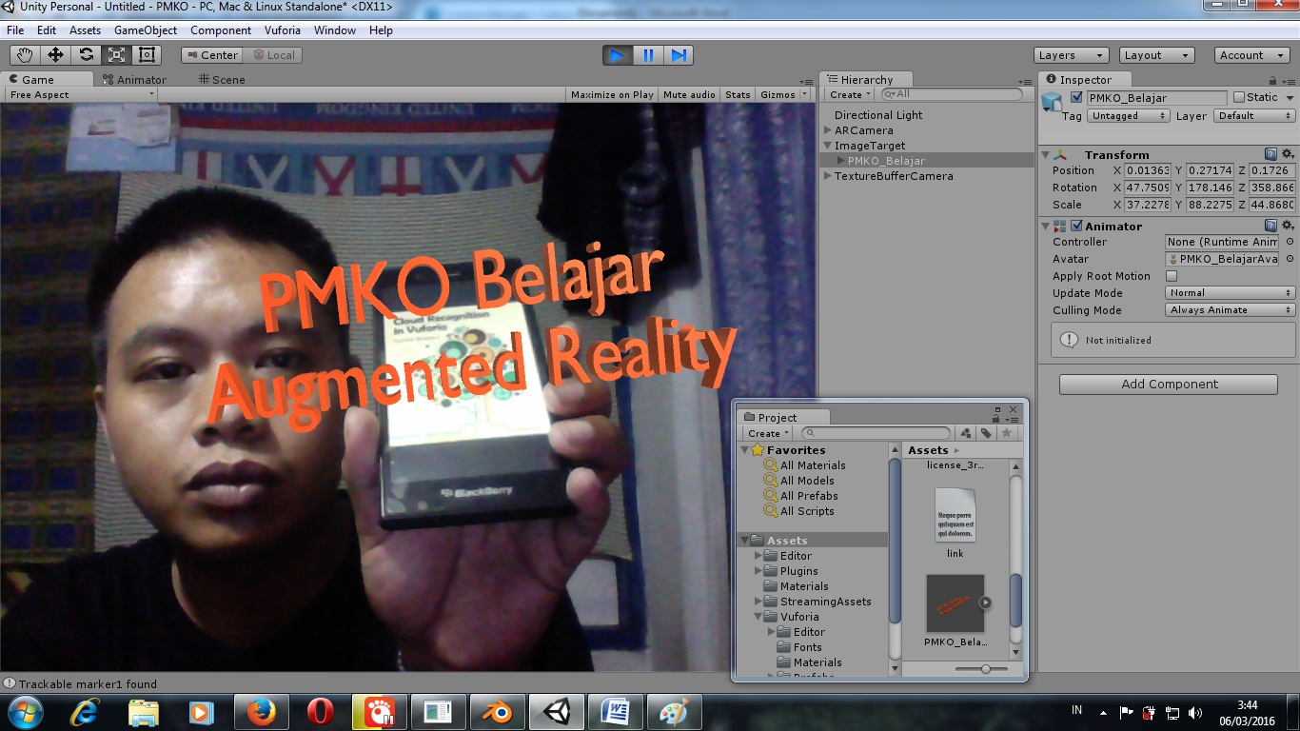This screenshot has height=731, width=1300.
Task: Click the save search star icon
Action: click(1006, 433)
